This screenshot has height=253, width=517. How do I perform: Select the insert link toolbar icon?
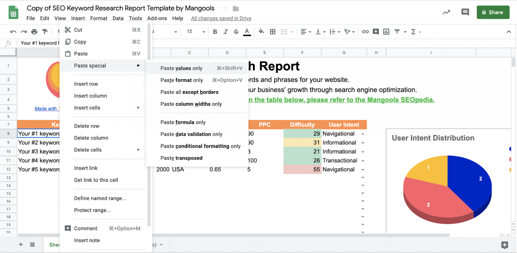click(365, 32)
